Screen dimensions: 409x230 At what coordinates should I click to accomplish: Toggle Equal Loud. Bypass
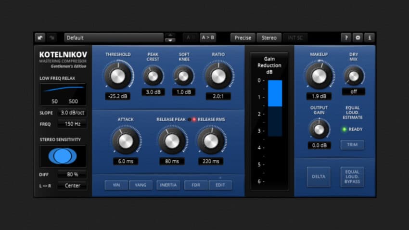(352, 177)
